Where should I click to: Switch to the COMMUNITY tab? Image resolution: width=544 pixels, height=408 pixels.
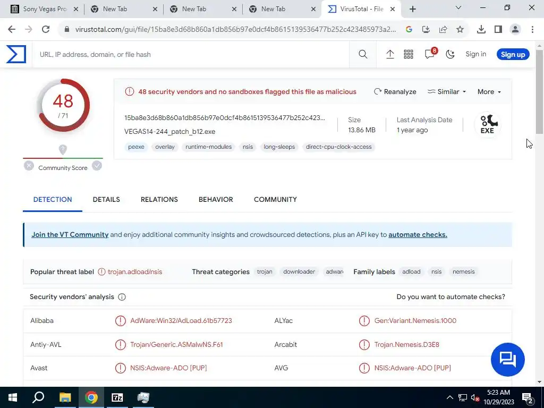click(275, 200)
